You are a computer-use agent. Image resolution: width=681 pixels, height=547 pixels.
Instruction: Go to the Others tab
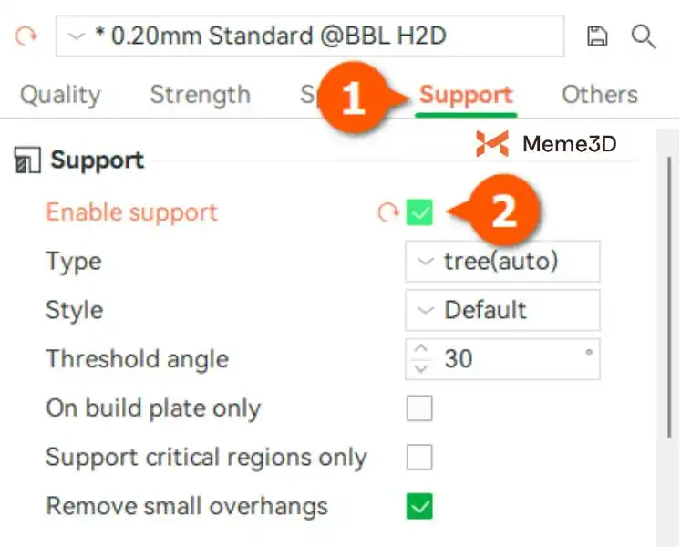pyautogui.click(x=599, y=95)
